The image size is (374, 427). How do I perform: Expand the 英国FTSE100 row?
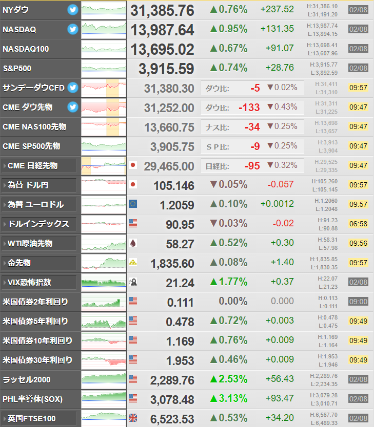click(39, 419)
